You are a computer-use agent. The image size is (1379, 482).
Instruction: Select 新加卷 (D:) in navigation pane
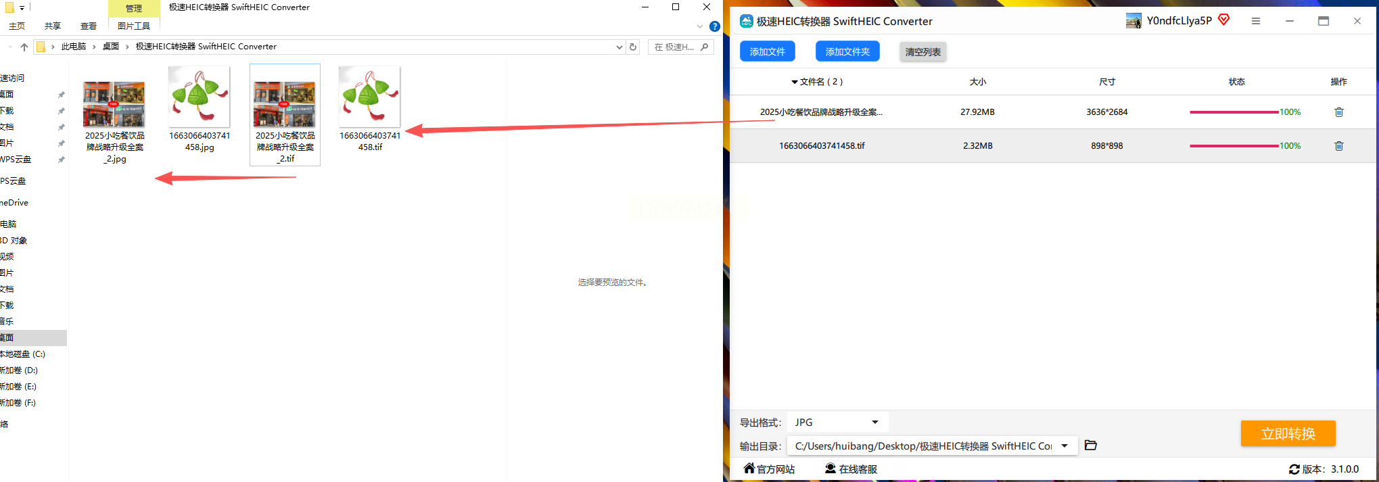coord(19,370)
